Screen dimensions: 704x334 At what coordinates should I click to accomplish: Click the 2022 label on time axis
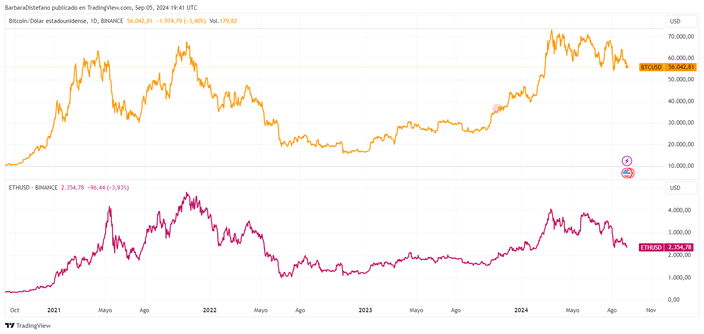(x=210, y=310)
